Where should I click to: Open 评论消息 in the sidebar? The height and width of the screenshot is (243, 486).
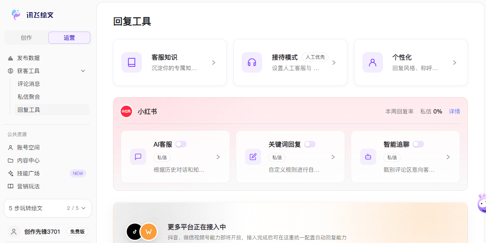(x=29, y=84)
